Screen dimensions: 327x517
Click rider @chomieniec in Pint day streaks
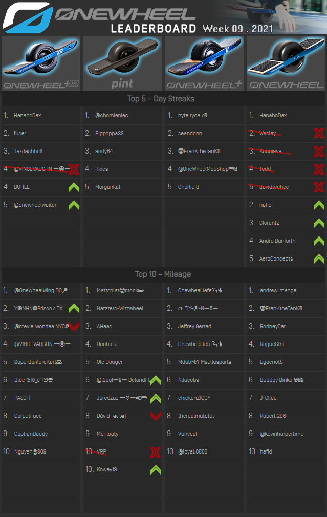112,116
